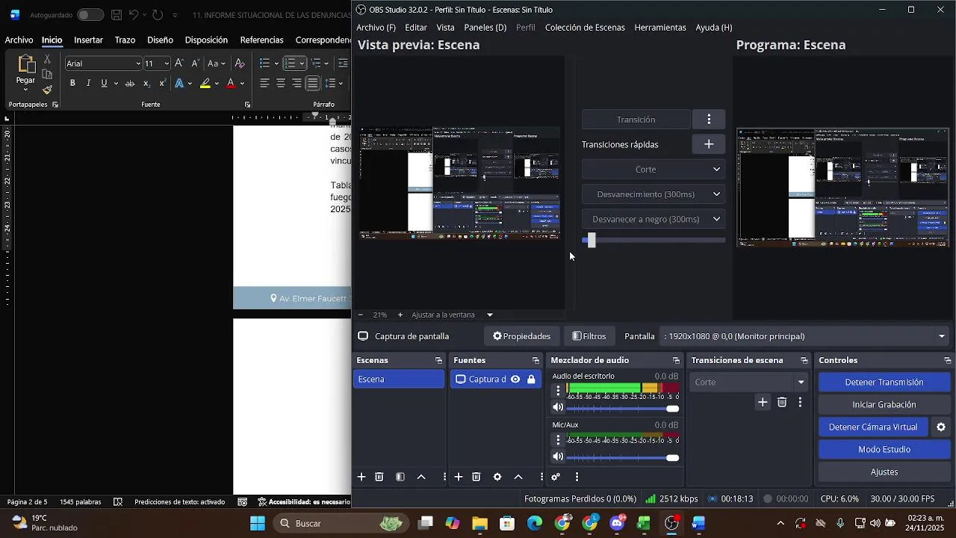
Task: Open OBS Editar menu
Action: [x=416, y=28]
